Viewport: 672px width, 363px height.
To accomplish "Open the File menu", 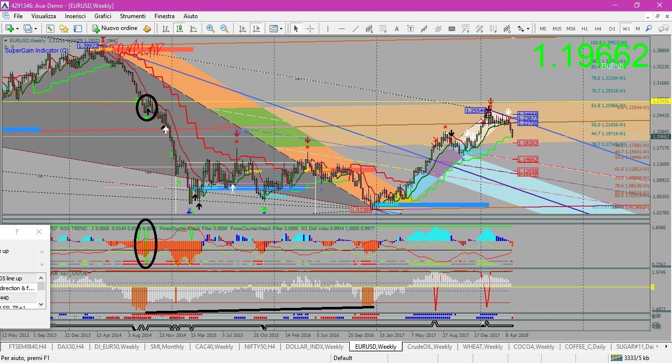I will (18, 16).
